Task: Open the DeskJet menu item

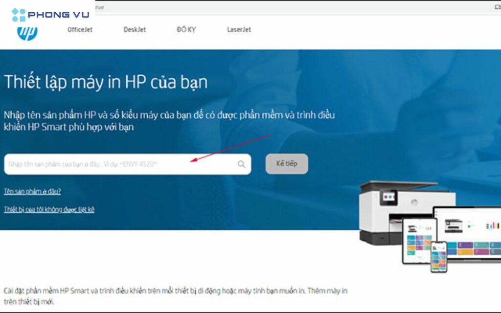Action: [136, 30]
